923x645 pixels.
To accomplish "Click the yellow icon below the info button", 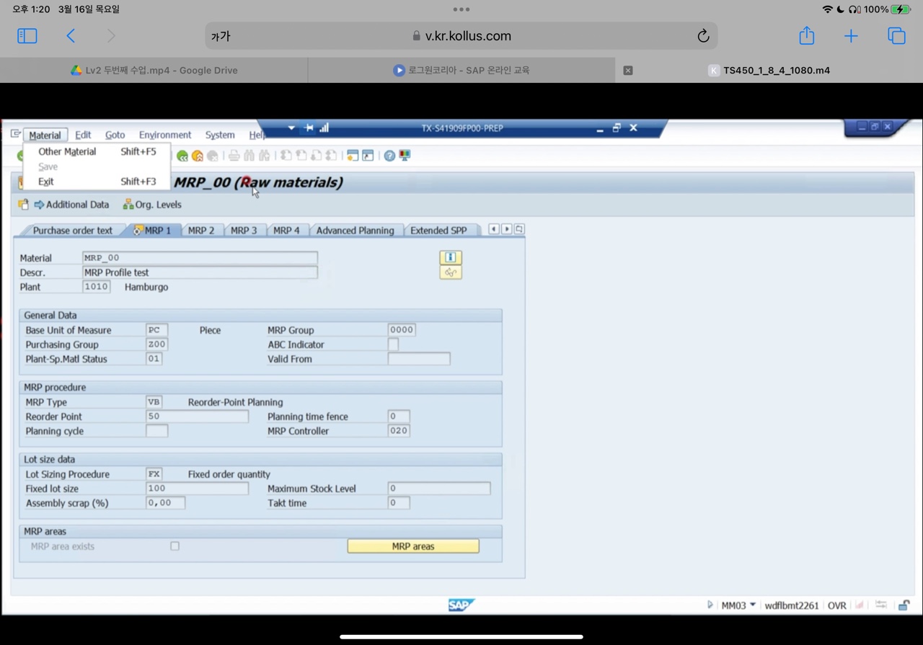I will [x=451, y=272].
